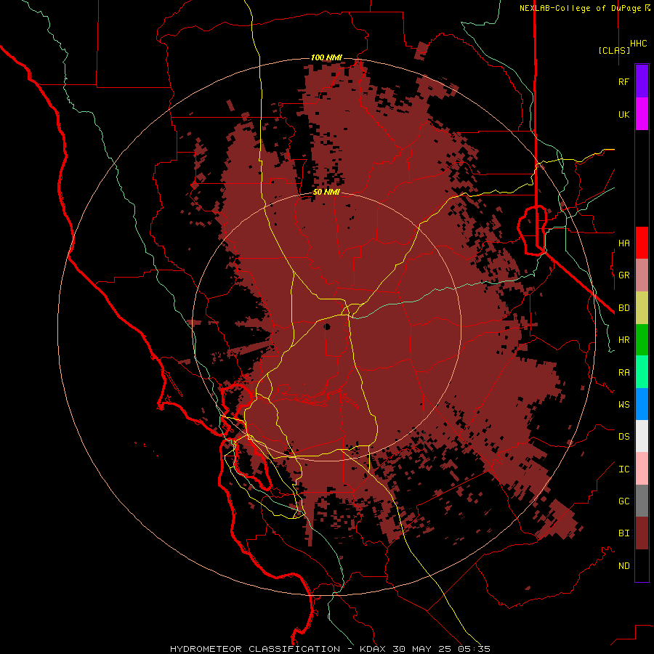654x654 pixels.
Task: Click the BI dark red swatch
Action: pos(642,533)
